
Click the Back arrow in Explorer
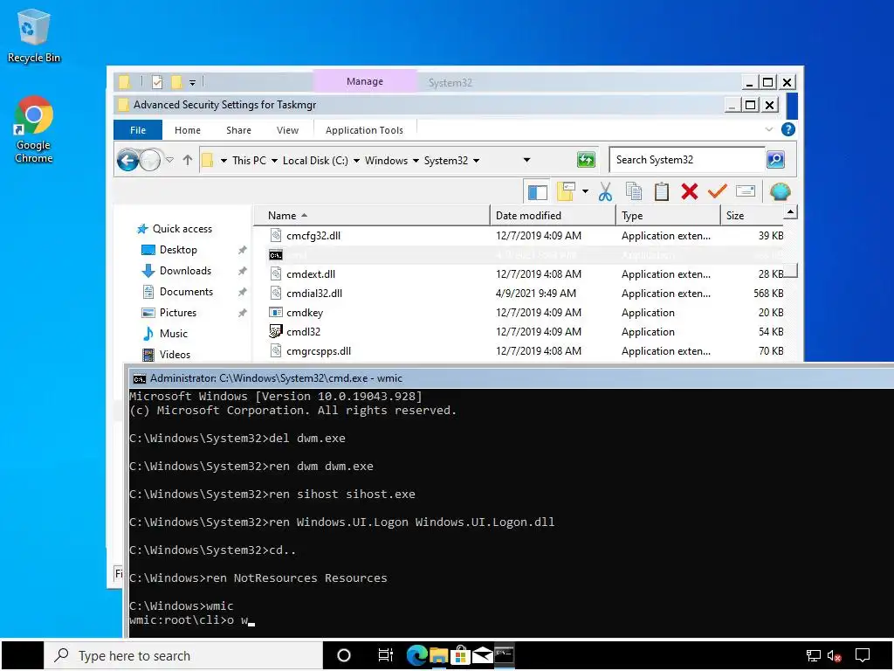pyautogui.click(x=127, y=161)
